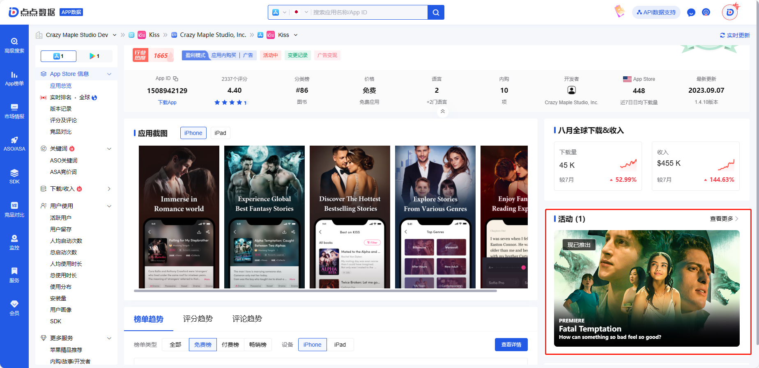
Task: Click the 下载量 trend sparkline
Action: pos(628,164)
